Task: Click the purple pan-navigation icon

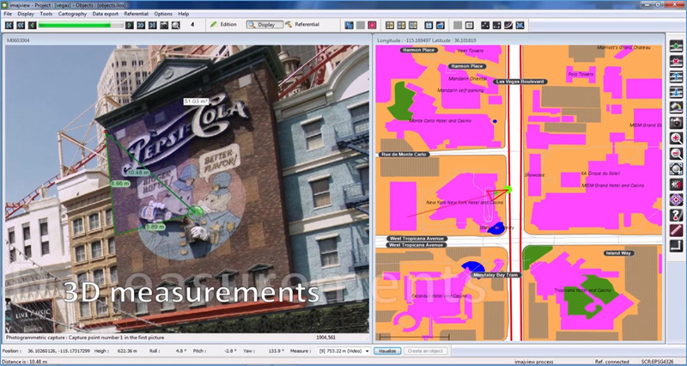Action: click(x=676, y=200)
